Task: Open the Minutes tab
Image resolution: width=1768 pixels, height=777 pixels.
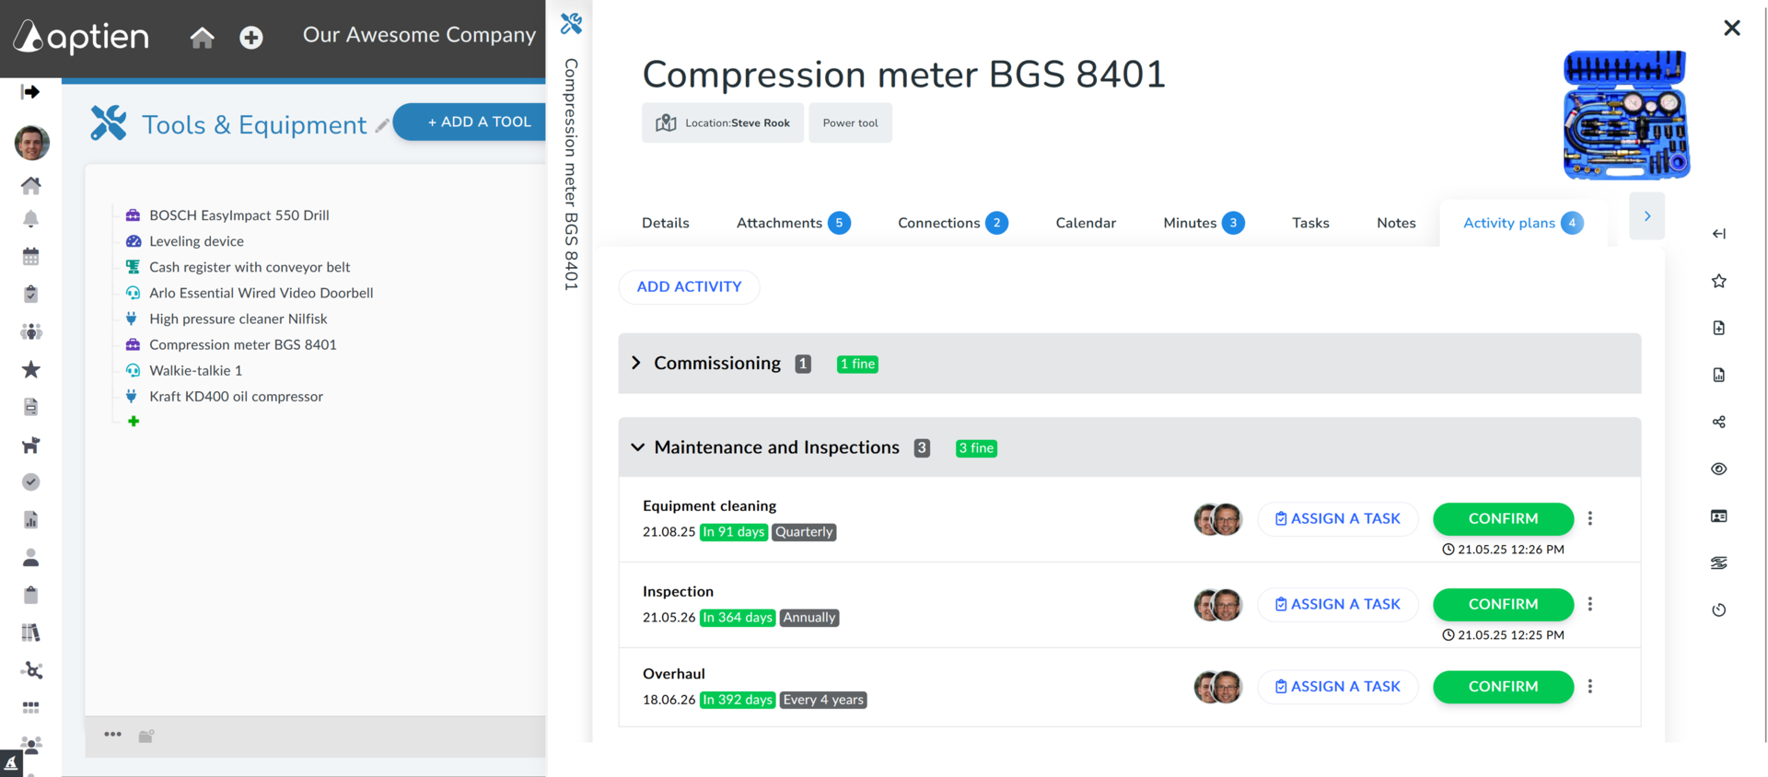Action: (x=1204, y=223)
